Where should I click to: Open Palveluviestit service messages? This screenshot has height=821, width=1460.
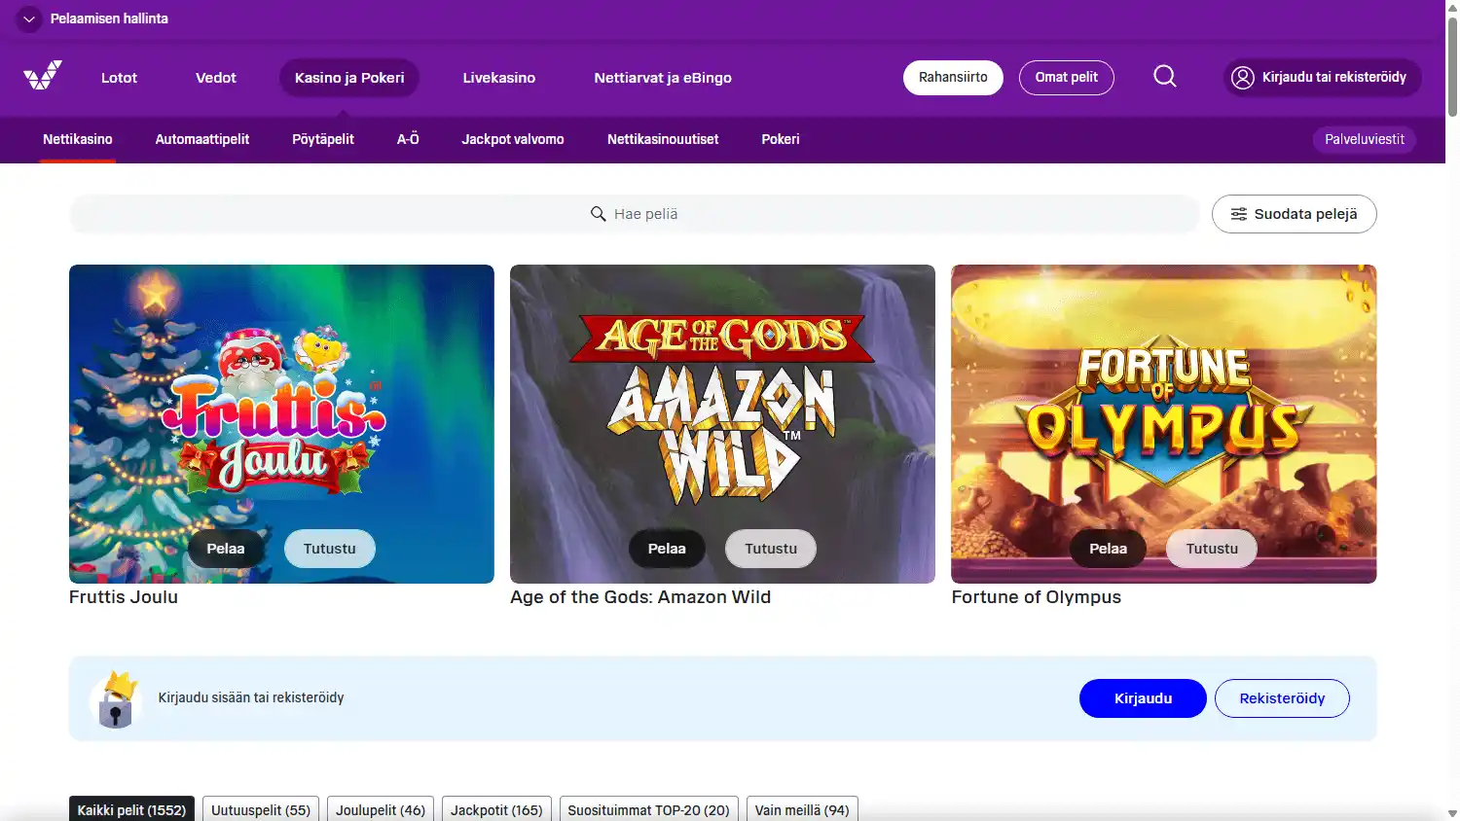pos(1364,139)
